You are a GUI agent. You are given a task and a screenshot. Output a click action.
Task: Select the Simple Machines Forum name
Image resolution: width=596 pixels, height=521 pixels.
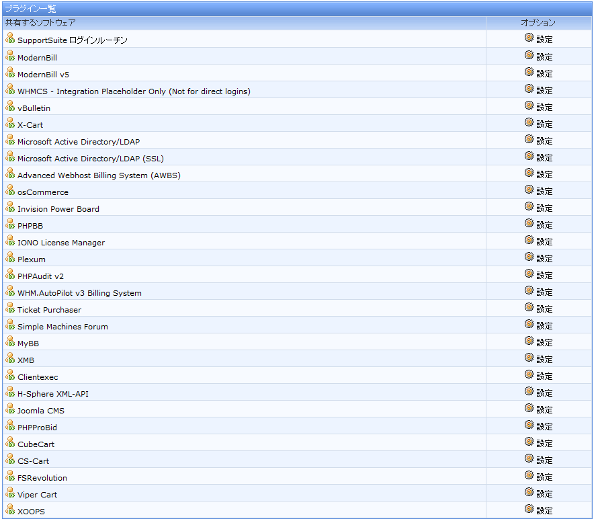point(62,327)
